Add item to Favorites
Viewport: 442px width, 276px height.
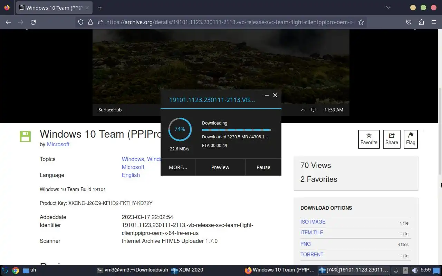click(369, 139)
